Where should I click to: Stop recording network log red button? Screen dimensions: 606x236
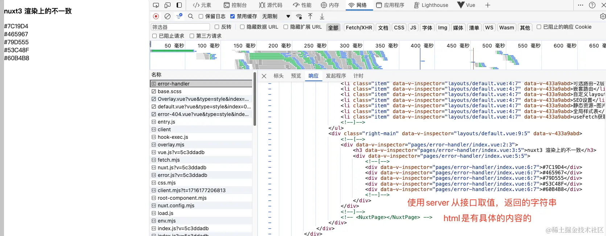pyautogui.click(x=156, y=16)
